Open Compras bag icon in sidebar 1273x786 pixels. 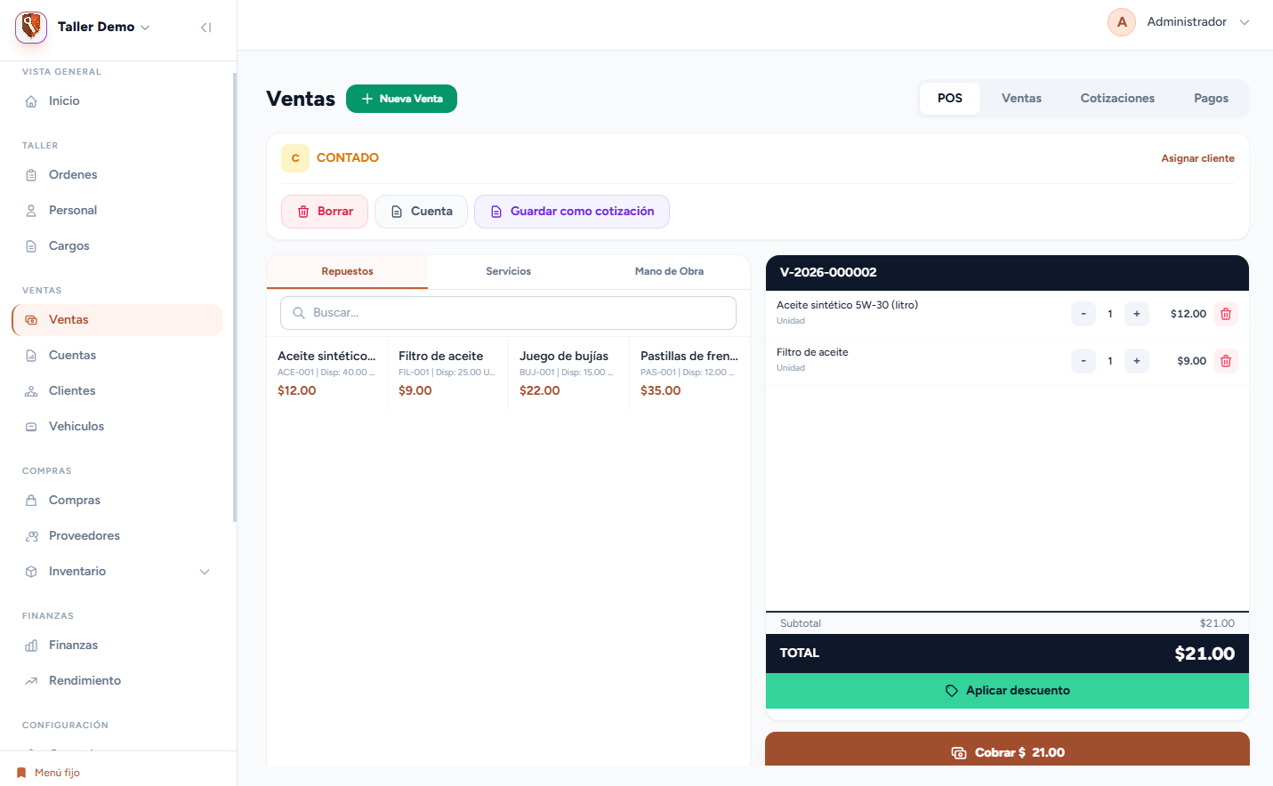31,501
